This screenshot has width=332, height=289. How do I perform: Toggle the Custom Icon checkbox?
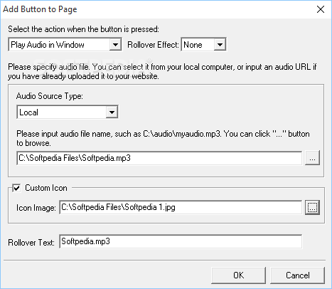click(16, 188)
